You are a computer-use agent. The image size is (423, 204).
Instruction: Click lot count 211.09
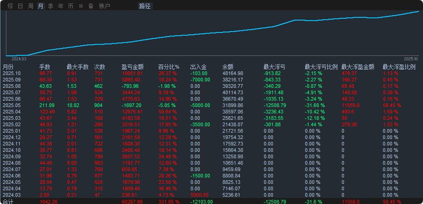tap(47, 105)
